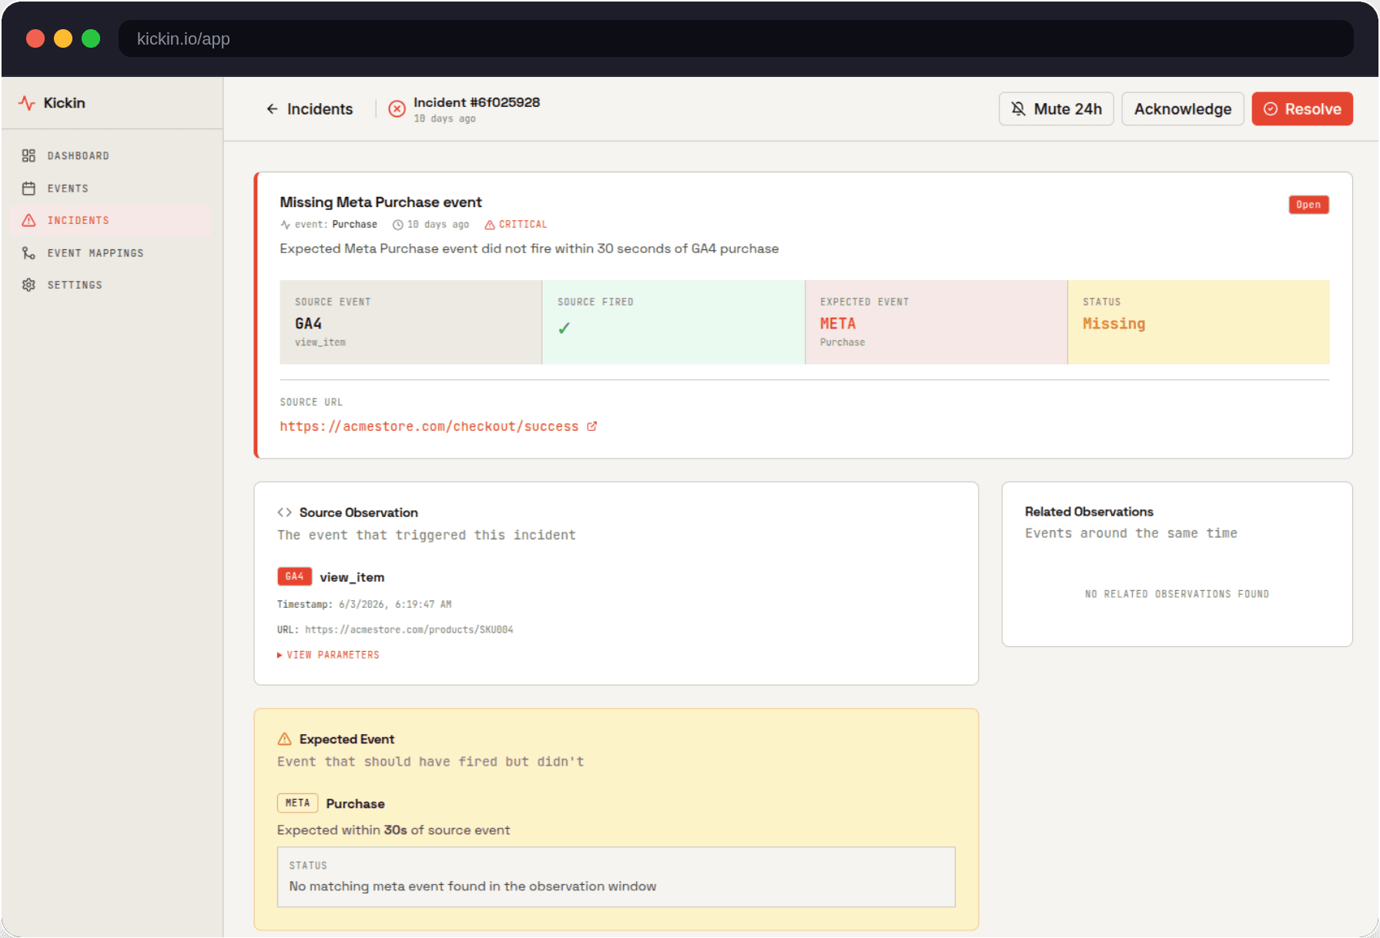Open the Dashboard menu item
This screenshot has width=1380, height=938.
pyautogui.click(x=112, y=155)
